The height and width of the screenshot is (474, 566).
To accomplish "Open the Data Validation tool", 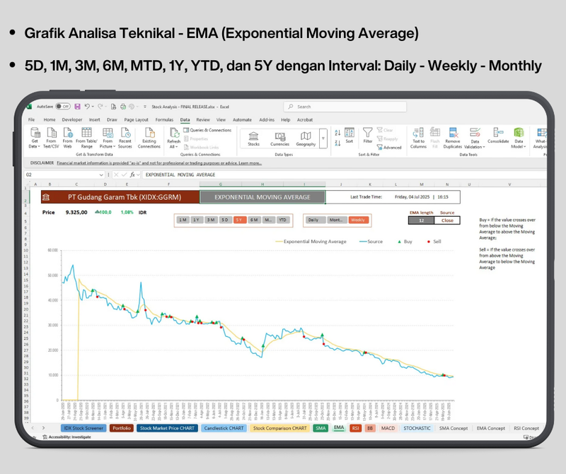I will [x=475, y=138].
